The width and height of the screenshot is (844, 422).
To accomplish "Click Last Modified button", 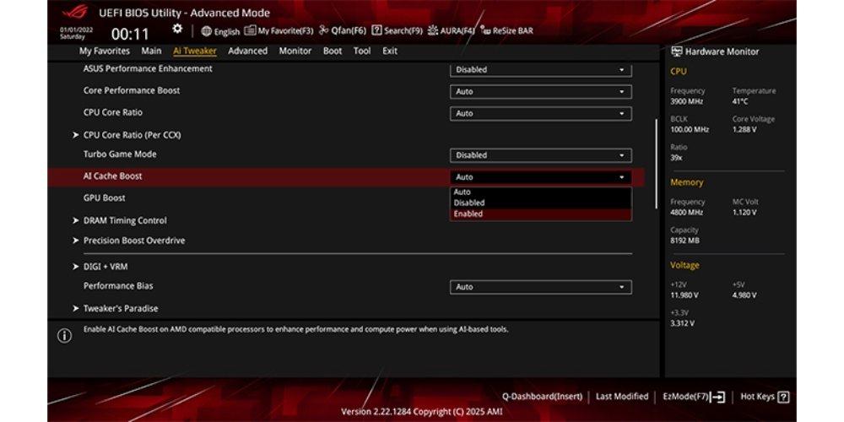I will click(622, 397).
